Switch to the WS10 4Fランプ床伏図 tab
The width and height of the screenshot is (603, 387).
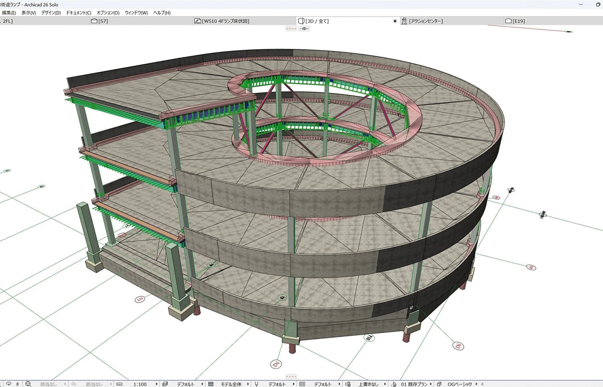point(226,21)
